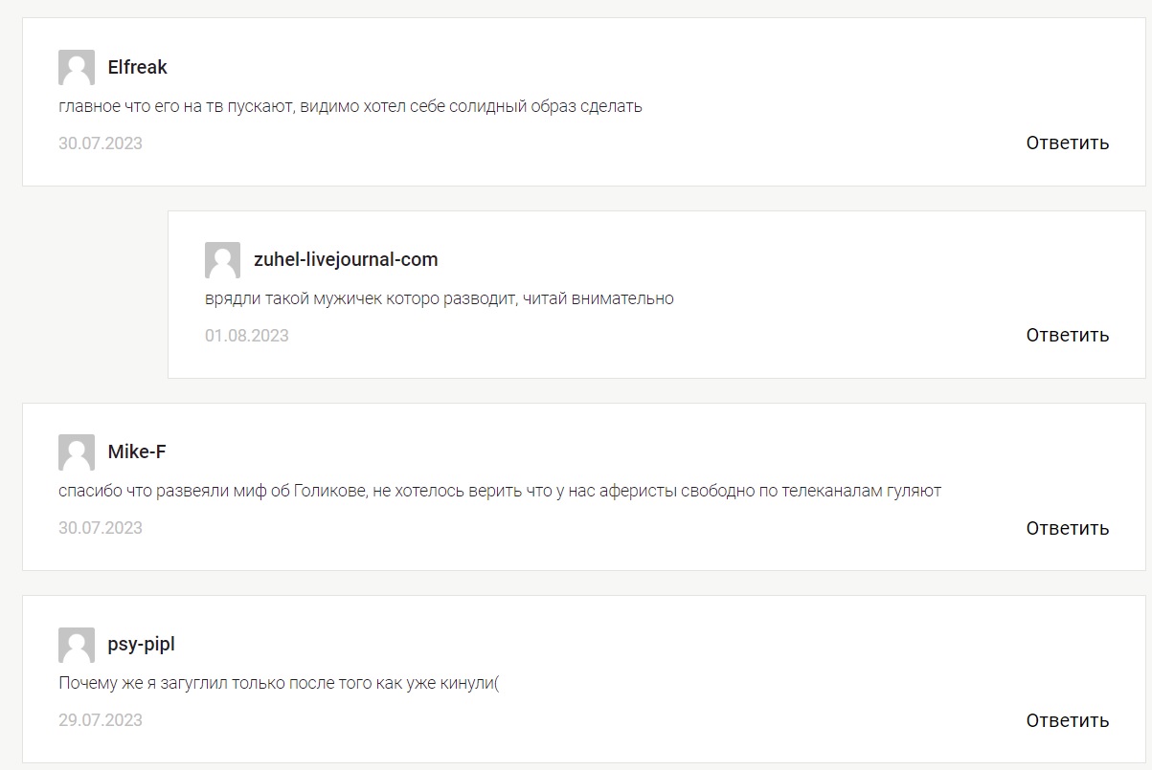Click the 30.07.2023 date under Mike-F's comment
1152x770 pixels.
pos(101,528)
